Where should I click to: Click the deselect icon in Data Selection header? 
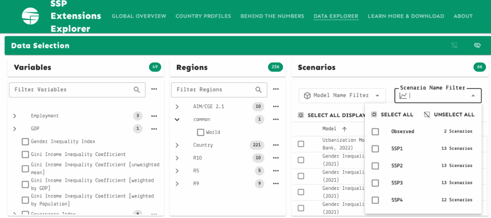pyautogui.click(x=454, y=45)
